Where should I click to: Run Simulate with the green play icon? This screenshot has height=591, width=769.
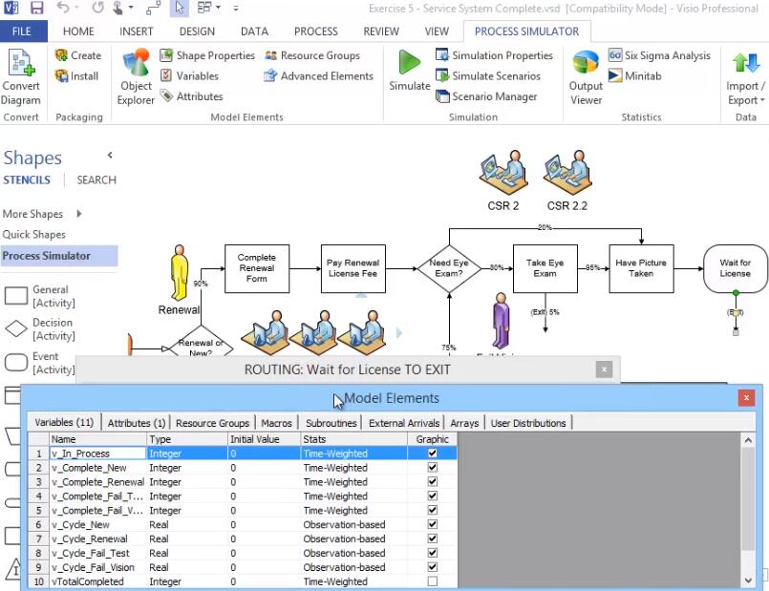pos(410,63)
